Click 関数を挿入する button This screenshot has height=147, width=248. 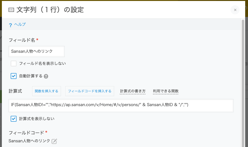point(47,91)
